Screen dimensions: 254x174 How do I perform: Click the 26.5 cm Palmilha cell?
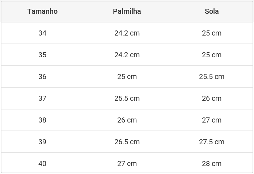tap(127, 142)
